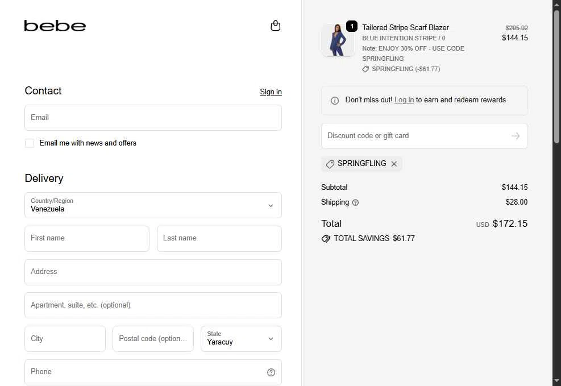This screenshot has width=561, height=386.
Task: Click the Log in rewards link
Action: click(404, 100)
